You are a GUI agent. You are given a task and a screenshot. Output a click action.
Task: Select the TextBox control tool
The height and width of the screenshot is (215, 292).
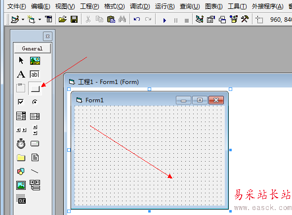pos(35,74)
